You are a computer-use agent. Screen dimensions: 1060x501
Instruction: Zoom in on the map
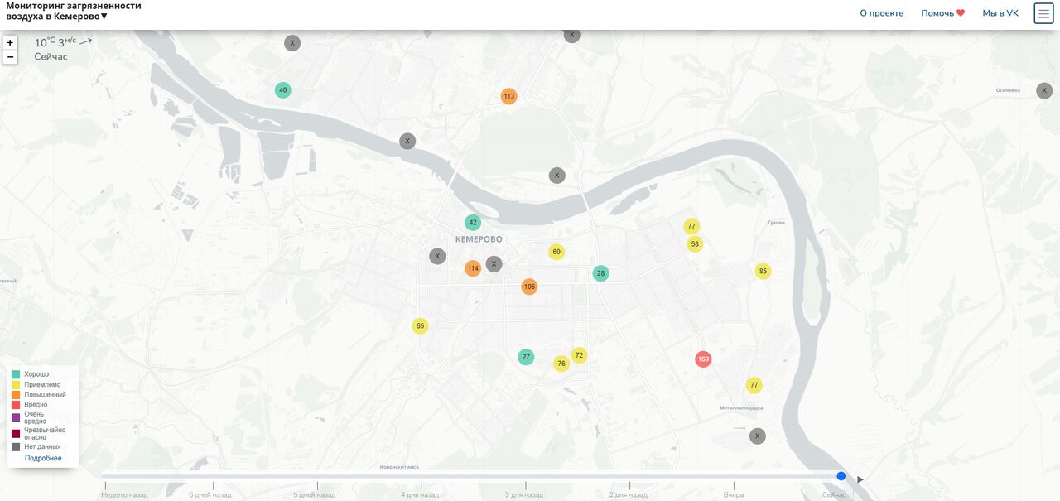coord(10,43)
